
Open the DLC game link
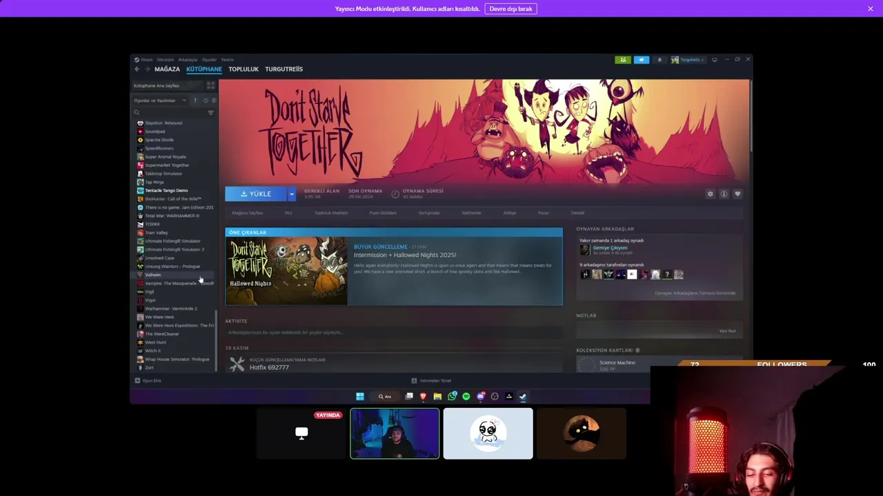(288, 213)
